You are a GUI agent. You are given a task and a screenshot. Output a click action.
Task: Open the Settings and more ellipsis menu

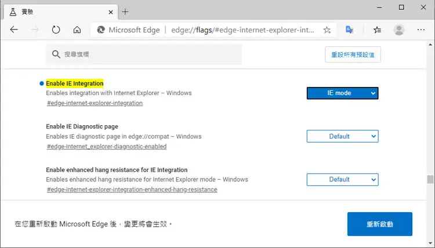point(421,30)
